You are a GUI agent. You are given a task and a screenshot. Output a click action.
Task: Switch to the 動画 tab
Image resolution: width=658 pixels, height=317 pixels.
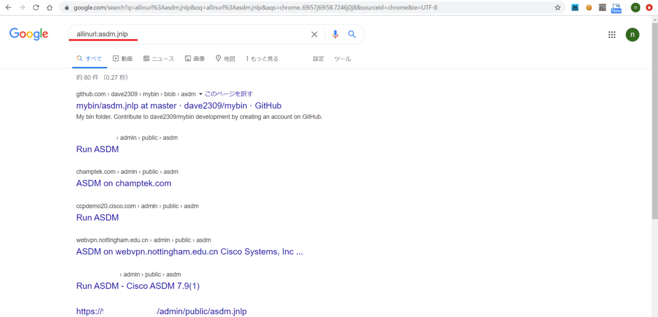click(122, 59)
